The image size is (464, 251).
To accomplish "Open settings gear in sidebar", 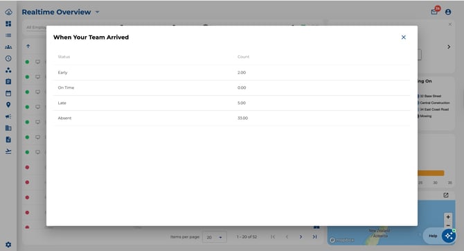I will (x=8, y=245).
